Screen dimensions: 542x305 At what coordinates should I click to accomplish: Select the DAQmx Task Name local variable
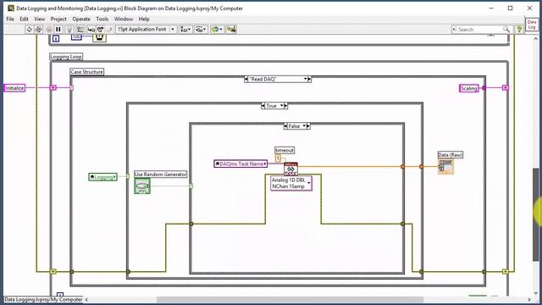(x=241, y=164)
